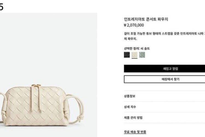Expand the 상품정보 section
Image resolution: width=205 pixels, height=137 pixels.
coord(165,96)
